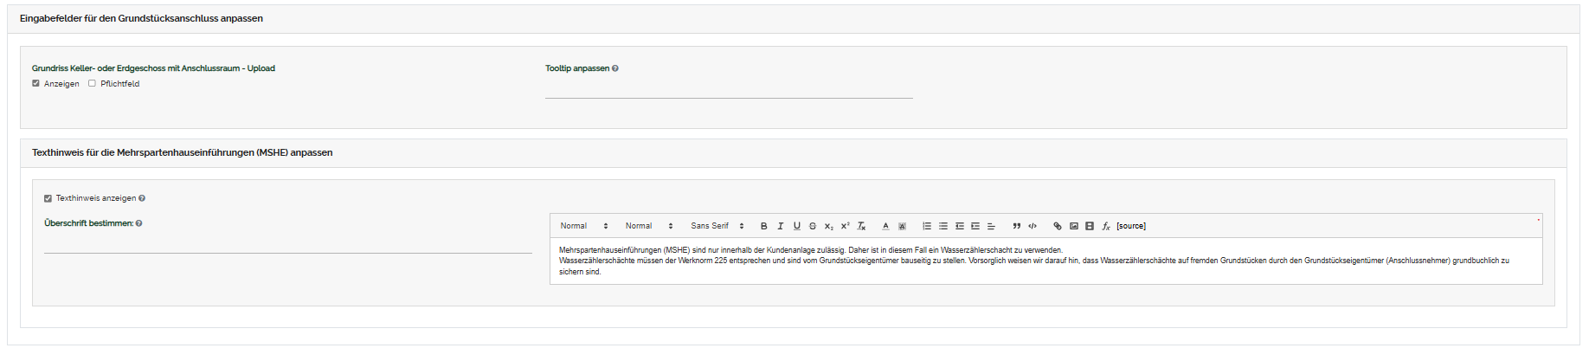Toggle the Texthinweis anzeigen checkbox
Screen dimensions: 1589x348
(48, 198)
